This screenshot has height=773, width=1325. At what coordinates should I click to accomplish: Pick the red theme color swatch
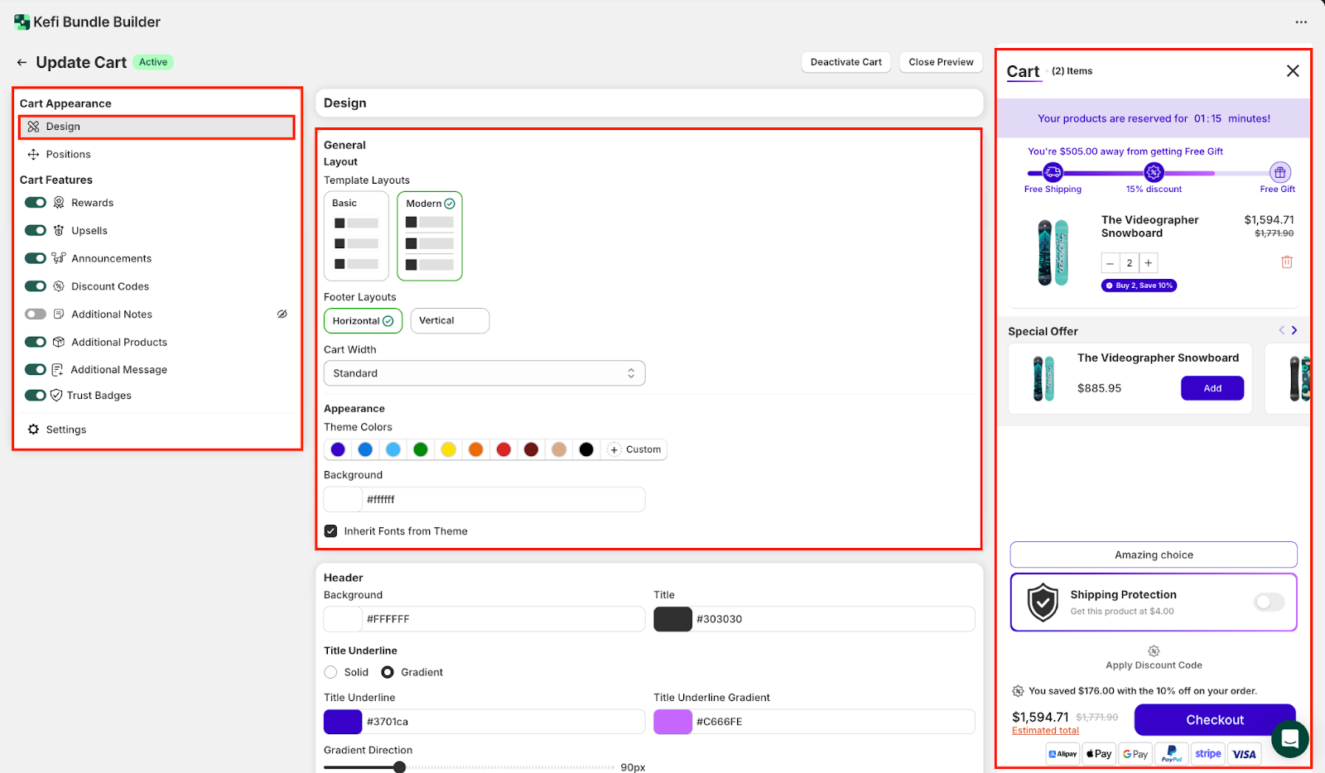pos(503,449)
